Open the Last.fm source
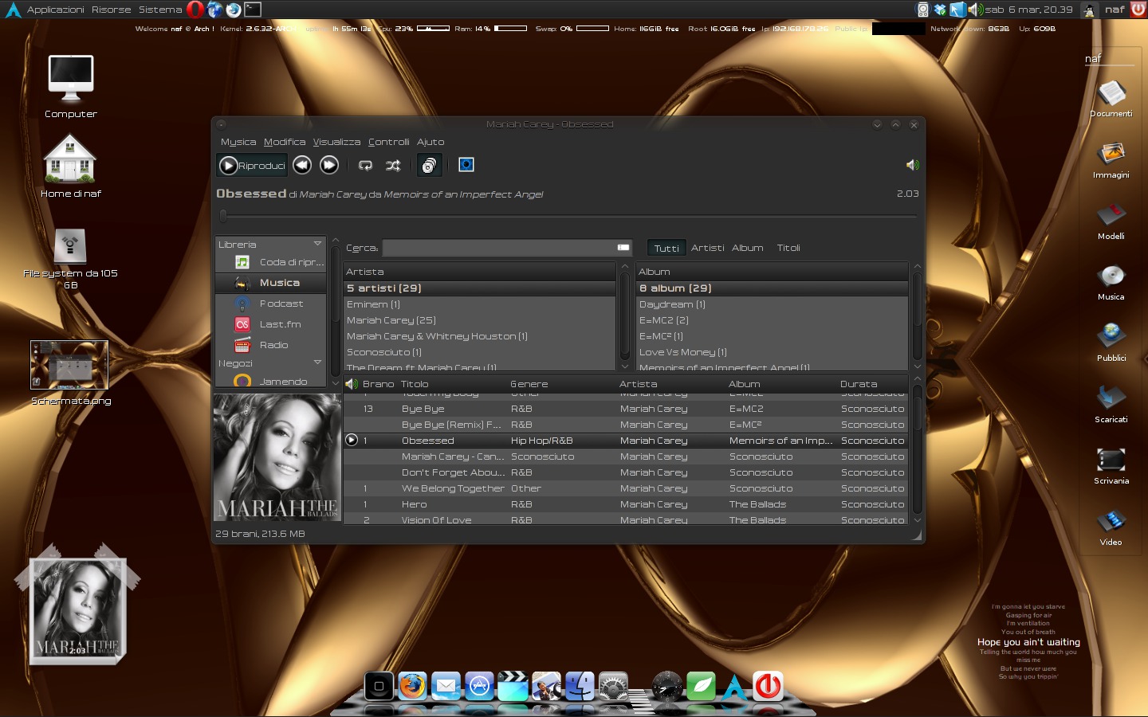Viewport: 1148px width, 717px height. [x=271, y=324]
